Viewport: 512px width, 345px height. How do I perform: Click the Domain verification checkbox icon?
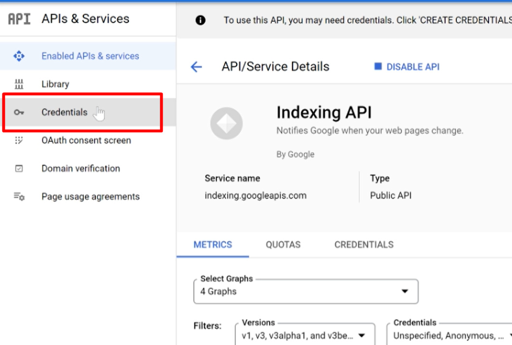[19, 168]
